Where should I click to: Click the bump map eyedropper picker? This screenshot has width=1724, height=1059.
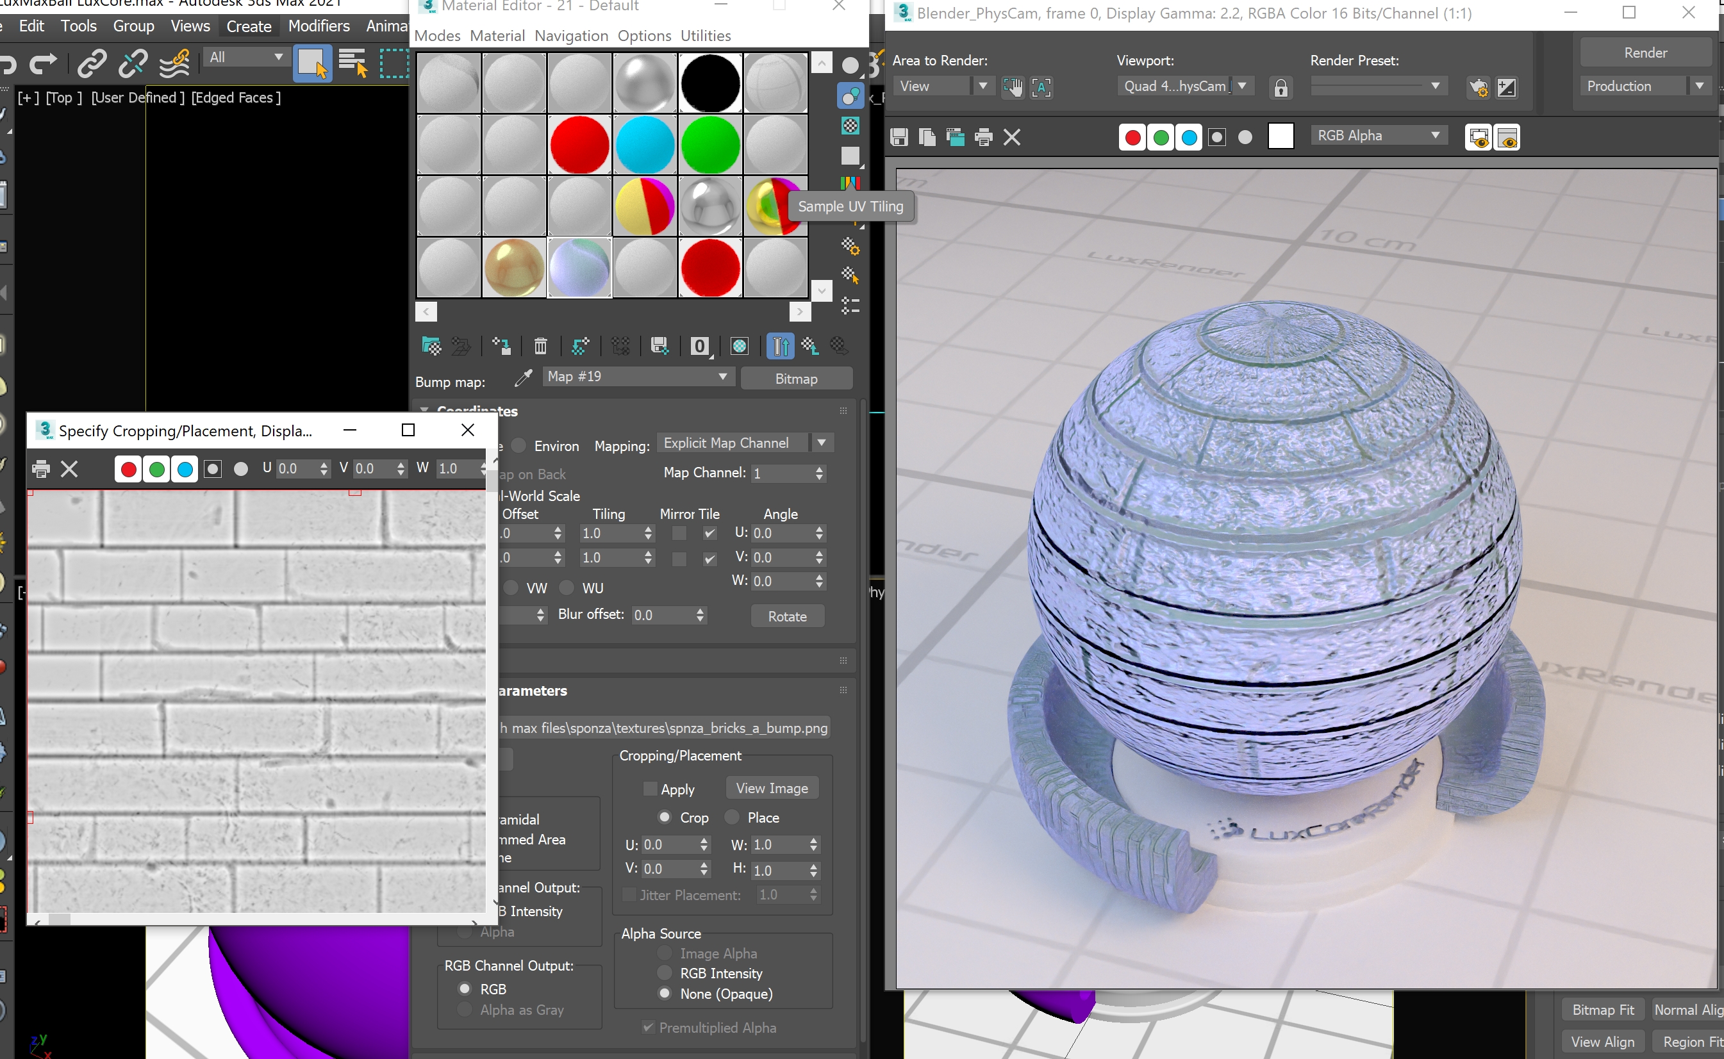click(524, 378)
